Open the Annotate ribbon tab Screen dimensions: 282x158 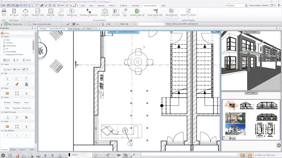click(135, 6)
